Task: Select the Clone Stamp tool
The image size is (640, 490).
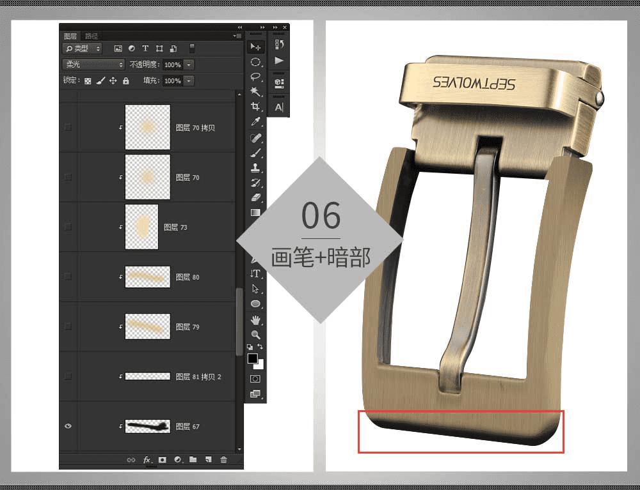Action: (255, 167)
